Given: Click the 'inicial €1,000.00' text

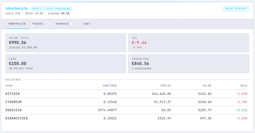Looking at the screenshot, I should tap(23, 47).
